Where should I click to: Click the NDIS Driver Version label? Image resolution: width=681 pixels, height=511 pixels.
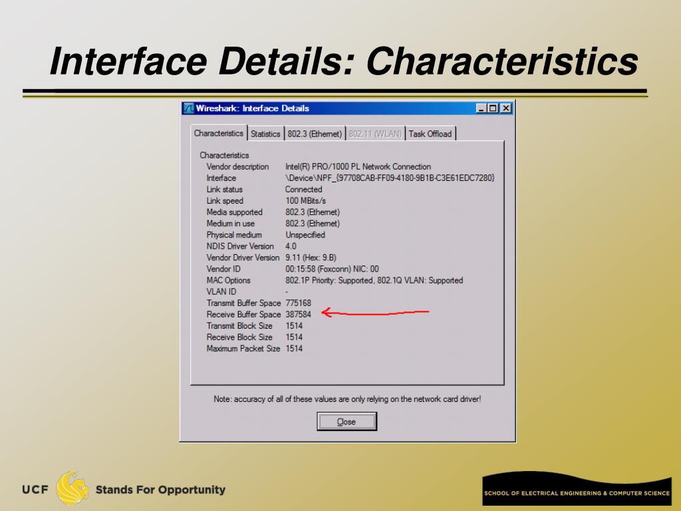pyautogui.click(x=240, y=246)
